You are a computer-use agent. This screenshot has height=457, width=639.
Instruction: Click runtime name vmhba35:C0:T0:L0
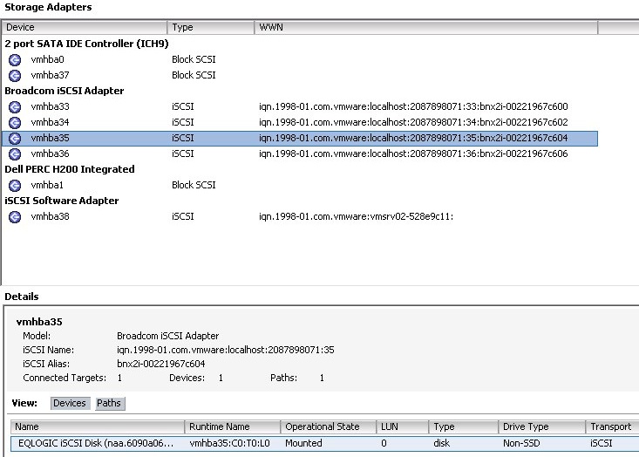[x=229, y=443]
